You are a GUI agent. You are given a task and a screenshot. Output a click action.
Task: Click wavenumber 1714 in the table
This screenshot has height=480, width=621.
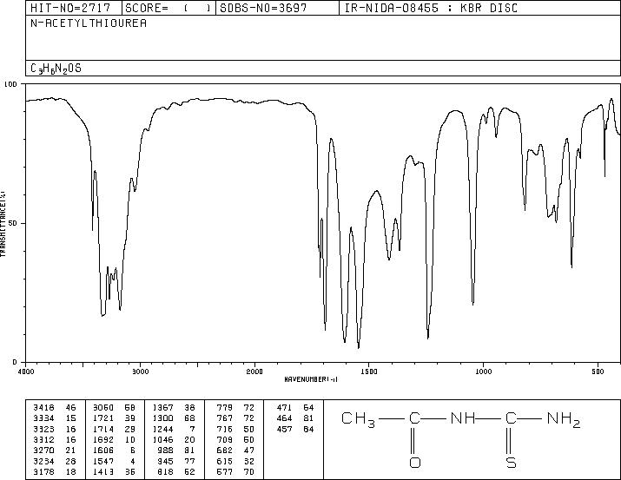pos(103,429)
